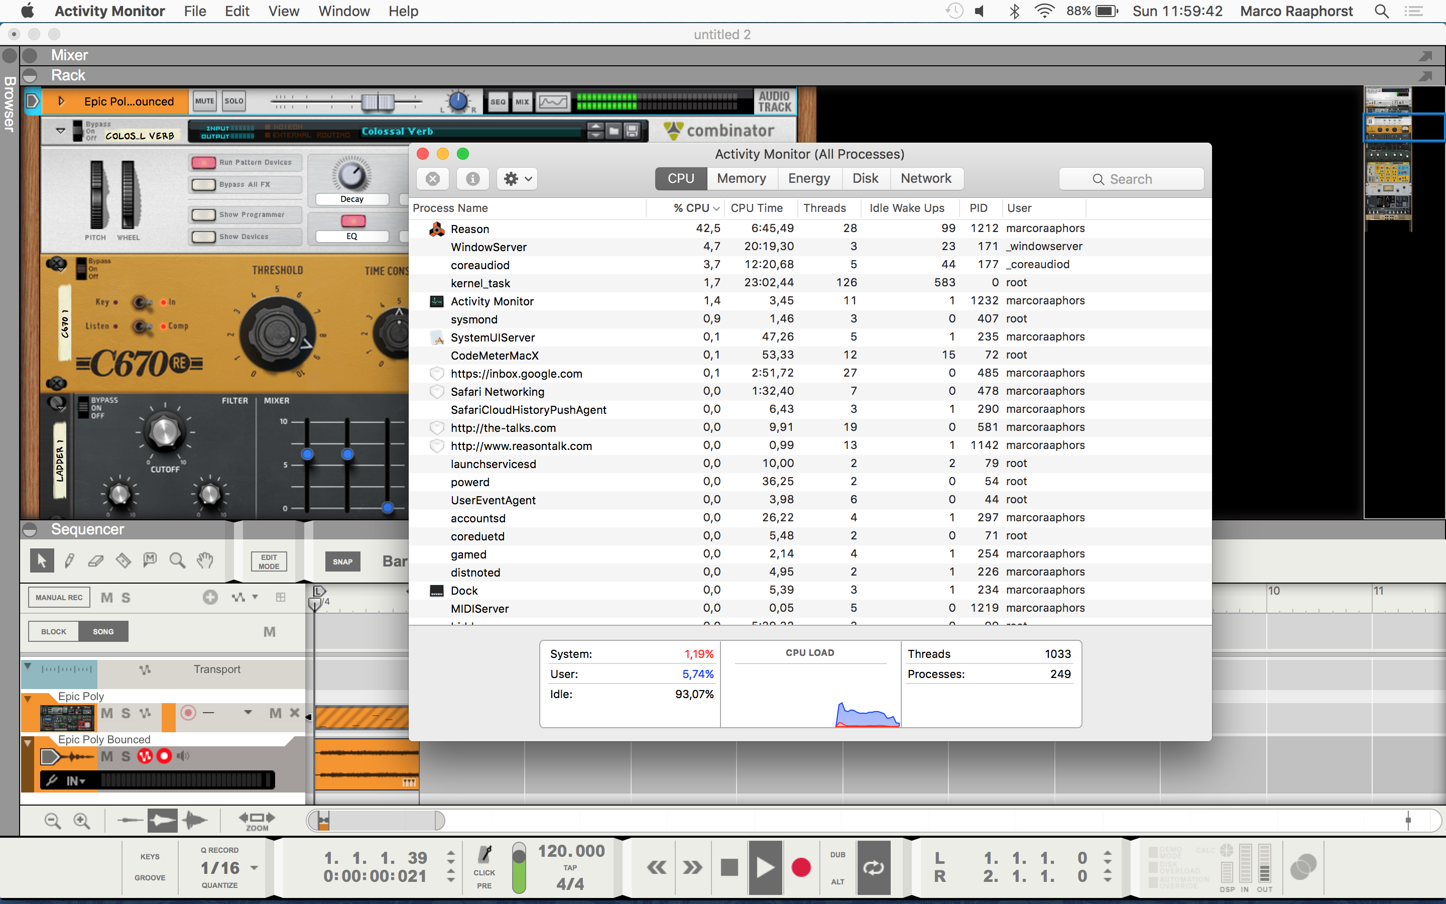1446x904 pixels.
Task: Click the save patch icon on Combinator
Action: point(632,131)
